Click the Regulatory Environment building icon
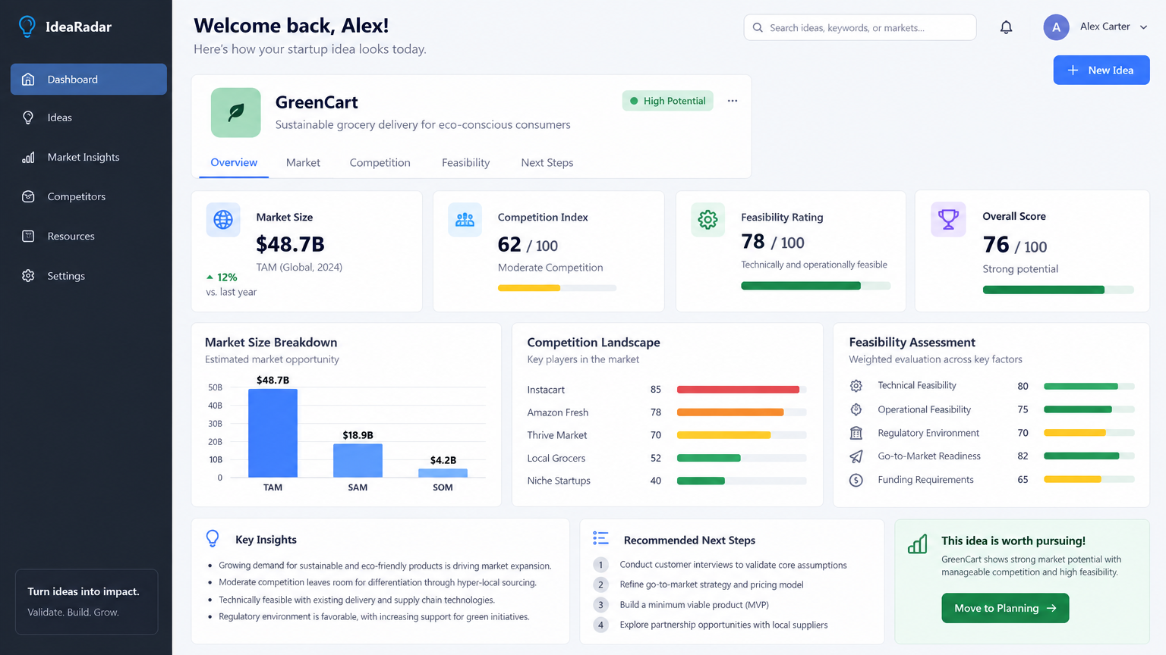The height and width of the screenshot is (655, 1166). coord(856,433)
